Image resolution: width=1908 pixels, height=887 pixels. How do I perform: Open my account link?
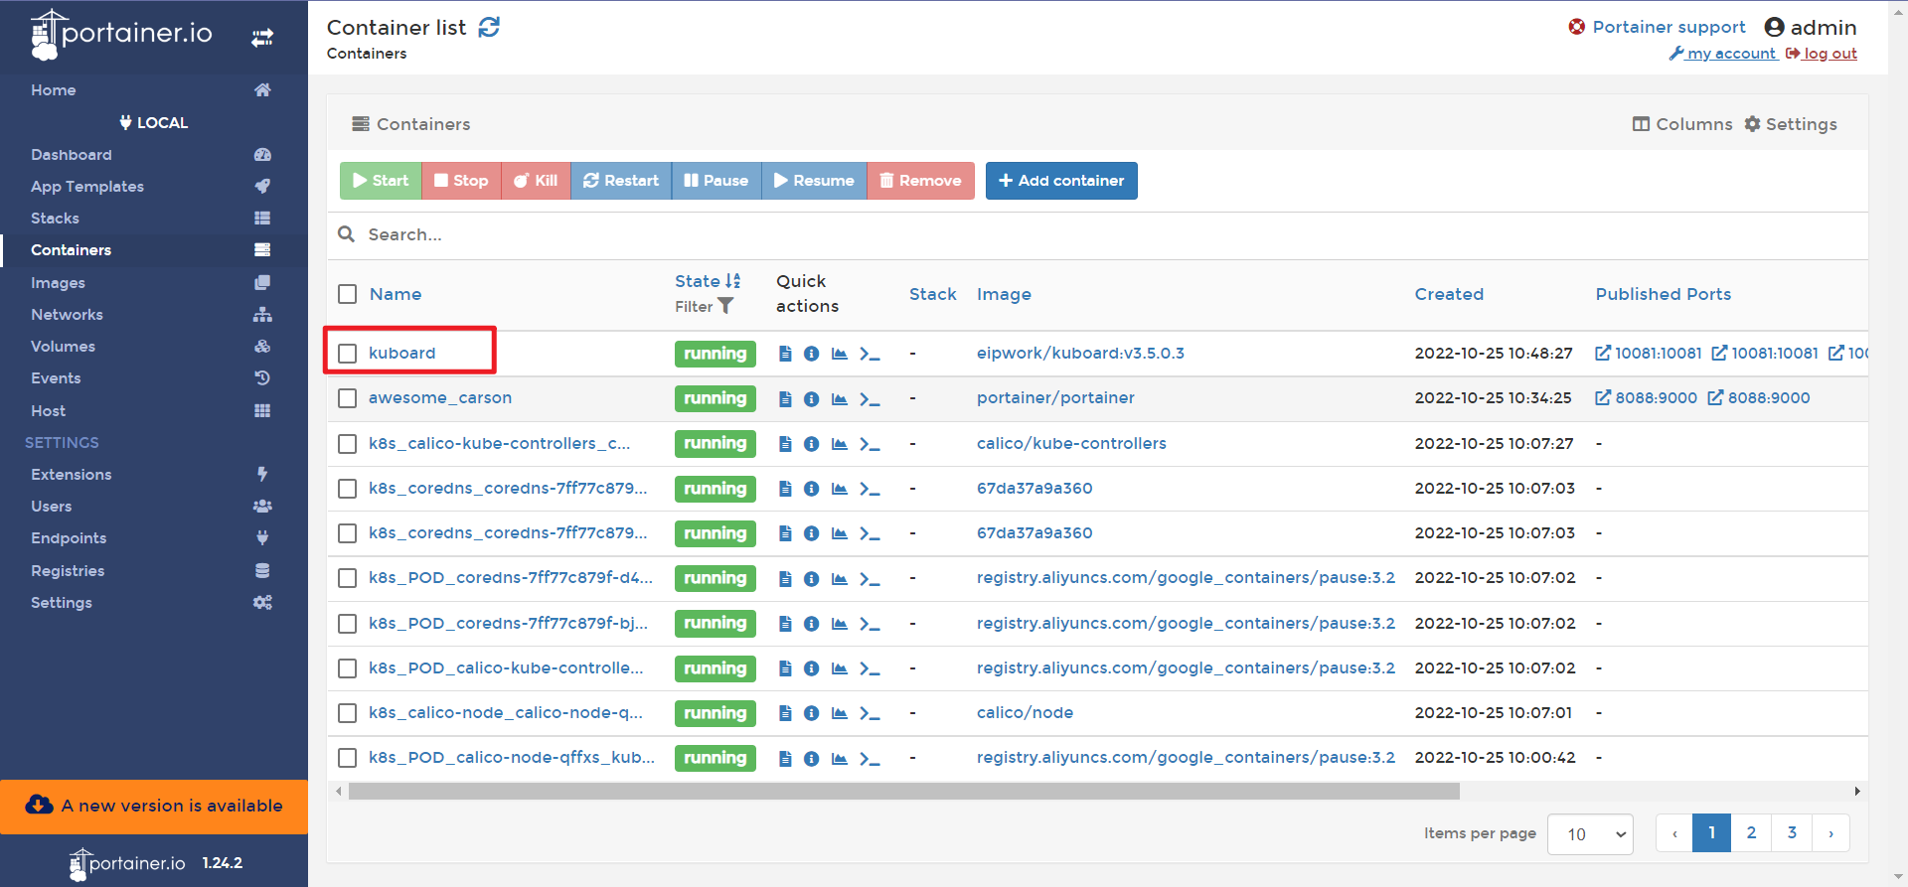pyautogui.click(x=1723, y=54)
